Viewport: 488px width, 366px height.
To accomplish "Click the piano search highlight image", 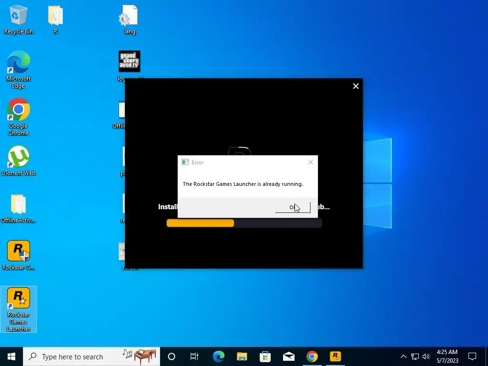I will coord(140,356).
